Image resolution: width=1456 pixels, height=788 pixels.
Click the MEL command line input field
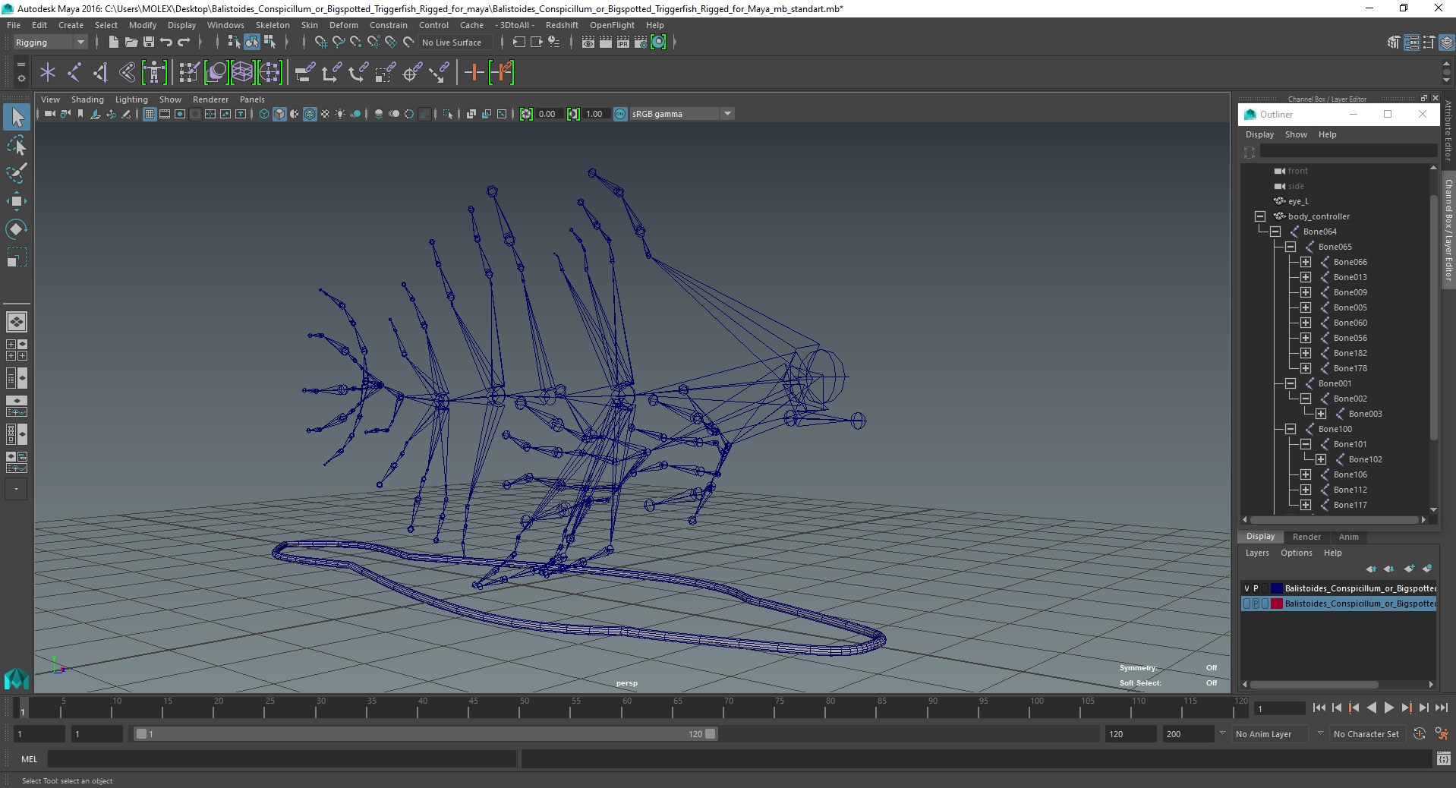click(282, 759)
